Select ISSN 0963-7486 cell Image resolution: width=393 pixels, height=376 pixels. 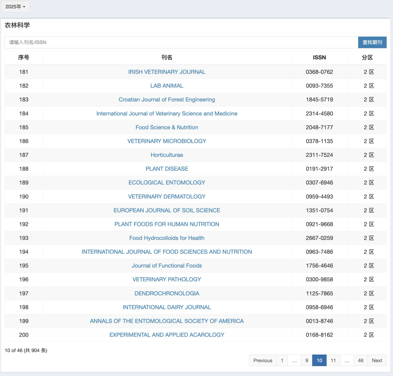point(319,252)
